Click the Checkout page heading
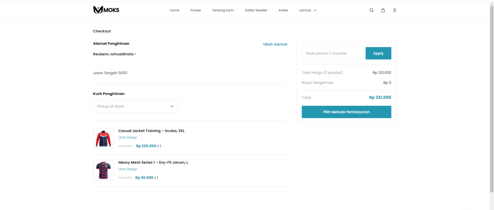 pyautogui.click(x=102, y=31)
